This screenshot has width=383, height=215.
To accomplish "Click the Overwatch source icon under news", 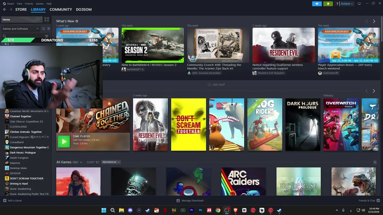I will tap(320, 73).
